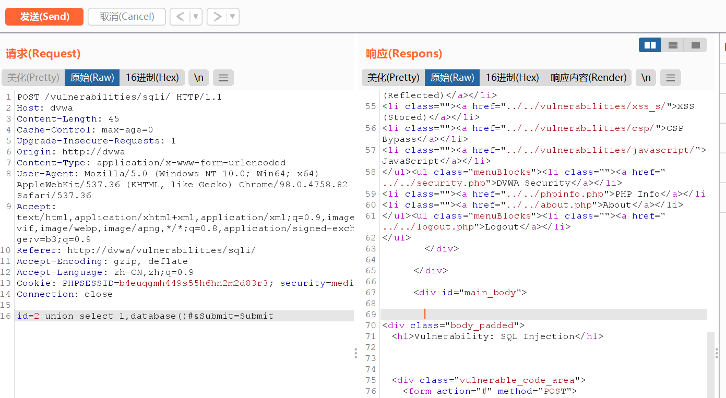Viewport: 726px width, 398px height.
Task: Click the about.php line 60 in response
Action: (532, 205)
